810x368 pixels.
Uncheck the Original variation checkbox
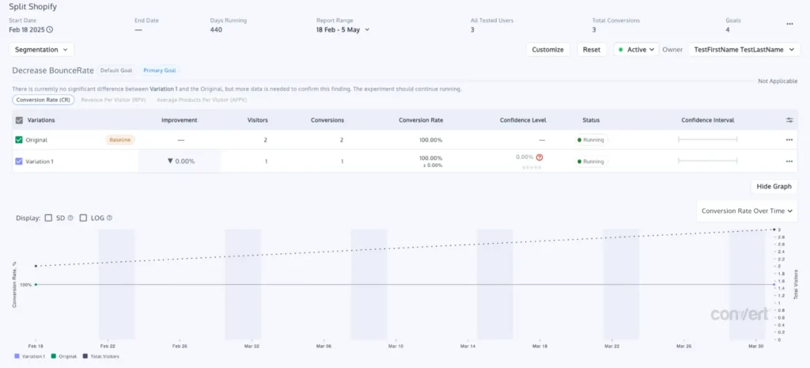pyautogui.click(x=19, y=139)
